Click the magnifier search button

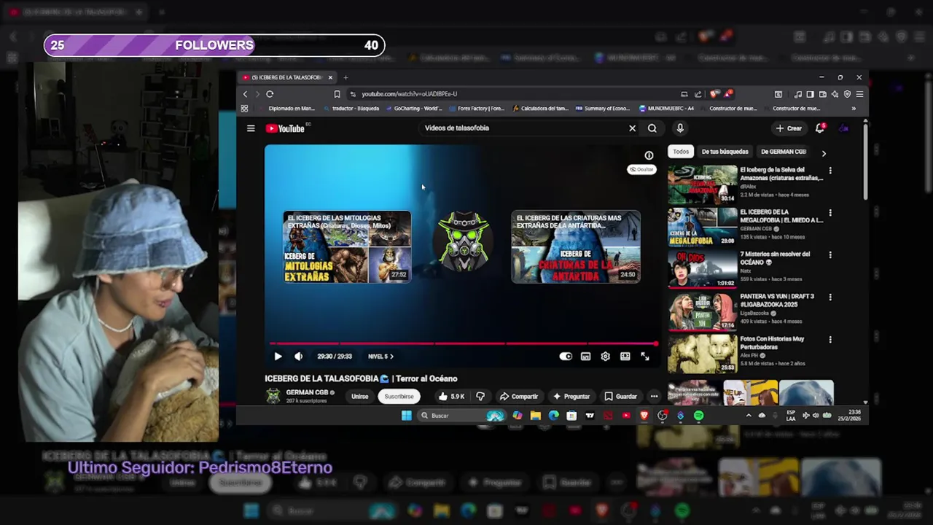pos(652,128)
